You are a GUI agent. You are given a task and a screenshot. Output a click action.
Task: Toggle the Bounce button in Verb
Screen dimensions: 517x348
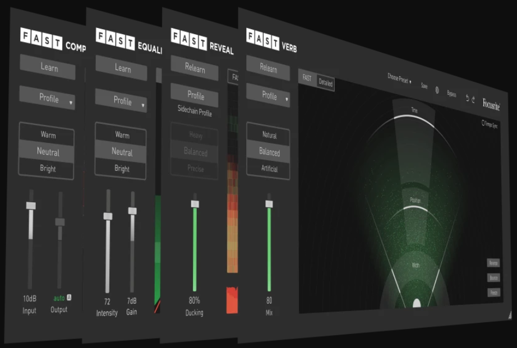pos(493,278)
